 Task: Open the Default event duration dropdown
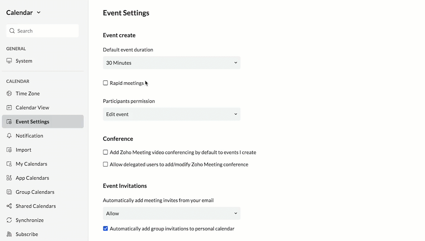[x=171, y=63]
